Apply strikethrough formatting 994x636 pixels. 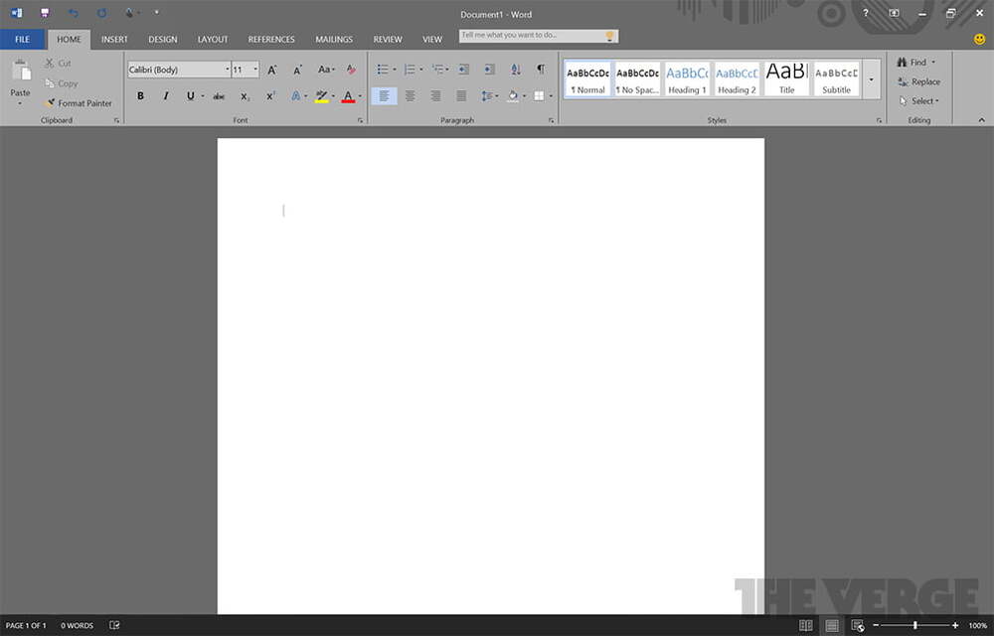218,95
